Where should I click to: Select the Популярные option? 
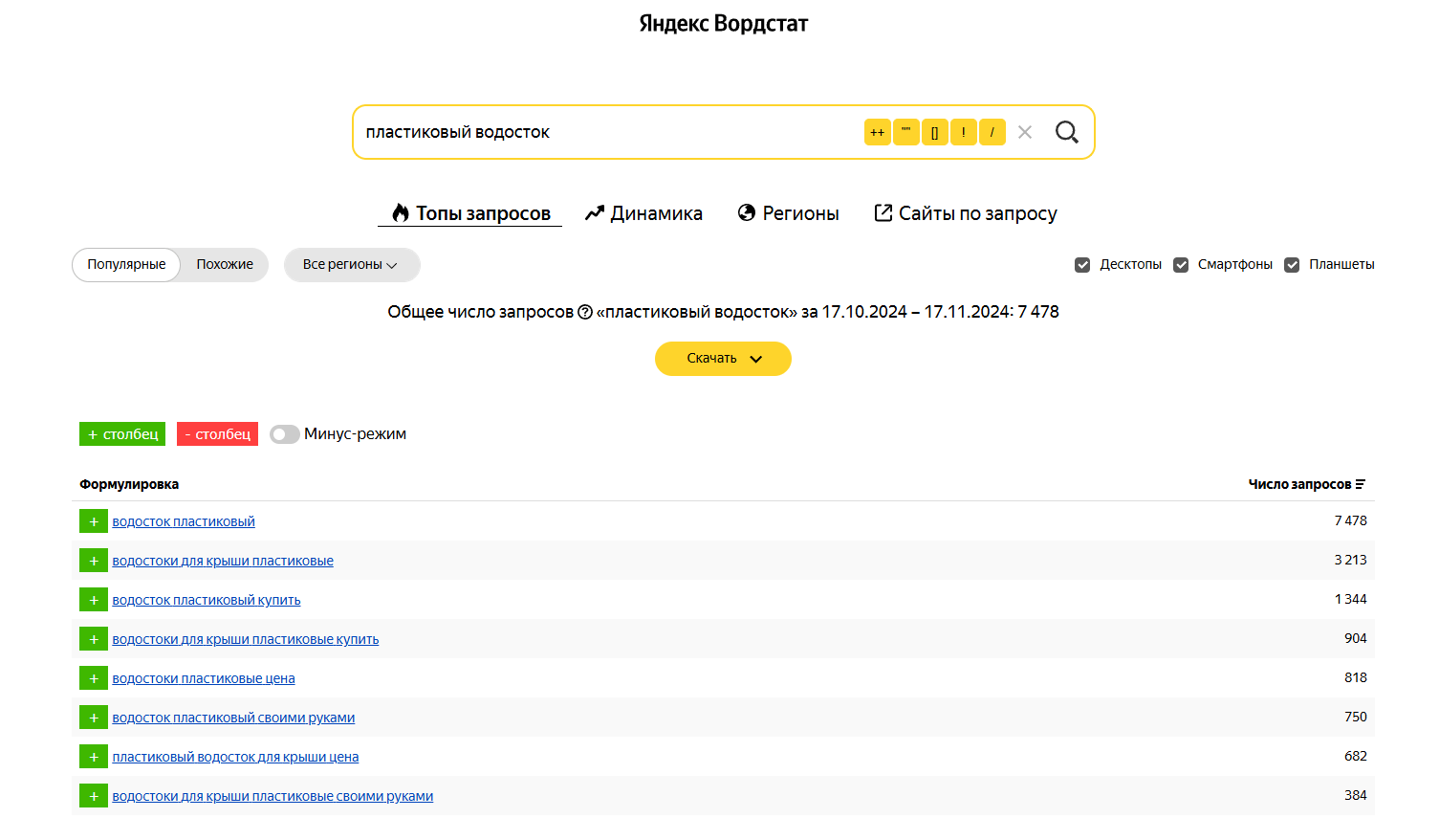pyautogui.click(x=126, y=265)
